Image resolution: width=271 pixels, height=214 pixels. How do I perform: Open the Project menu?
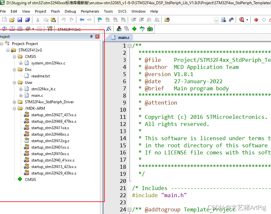tap(40, 11)
